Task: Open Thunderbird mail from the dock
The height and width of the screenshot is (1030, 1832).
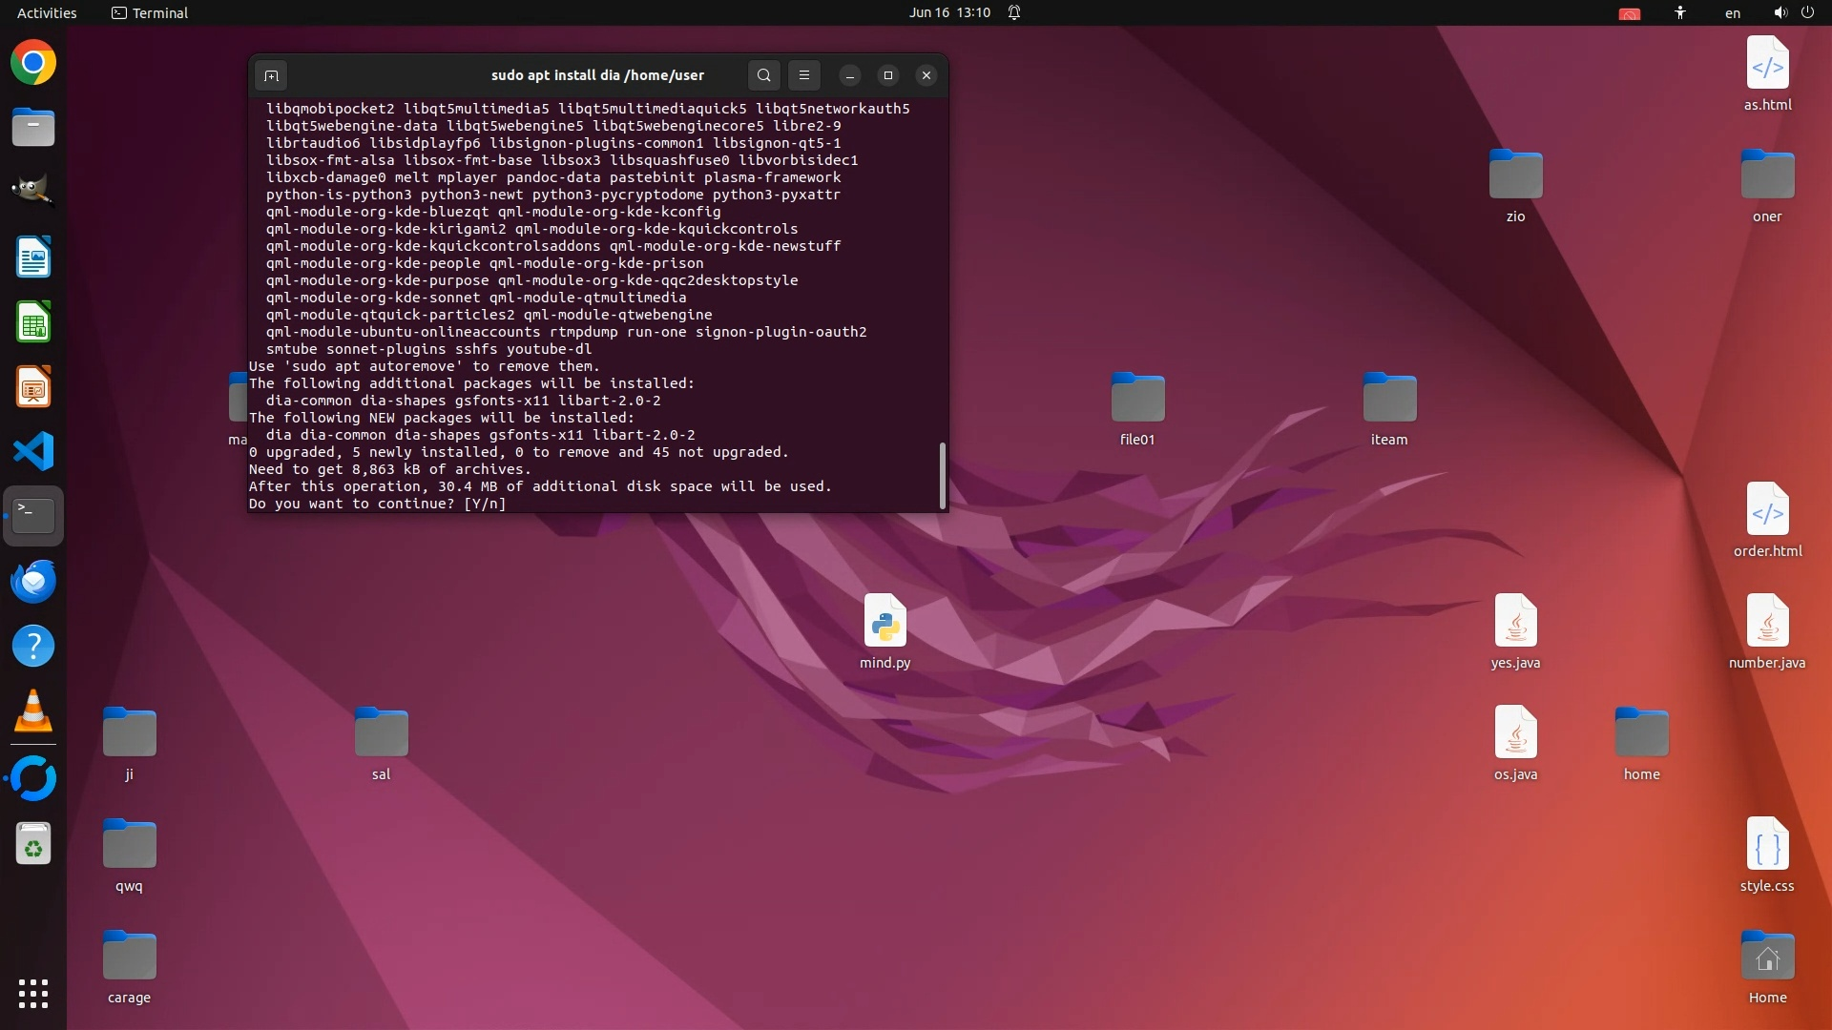Action: (33, 581)
